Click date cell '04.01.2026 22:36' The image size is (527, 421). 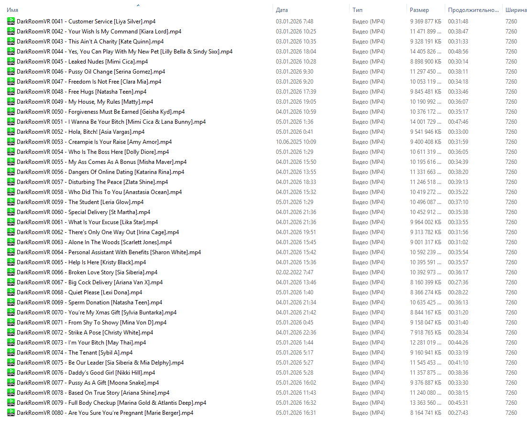tap(296, 333)
